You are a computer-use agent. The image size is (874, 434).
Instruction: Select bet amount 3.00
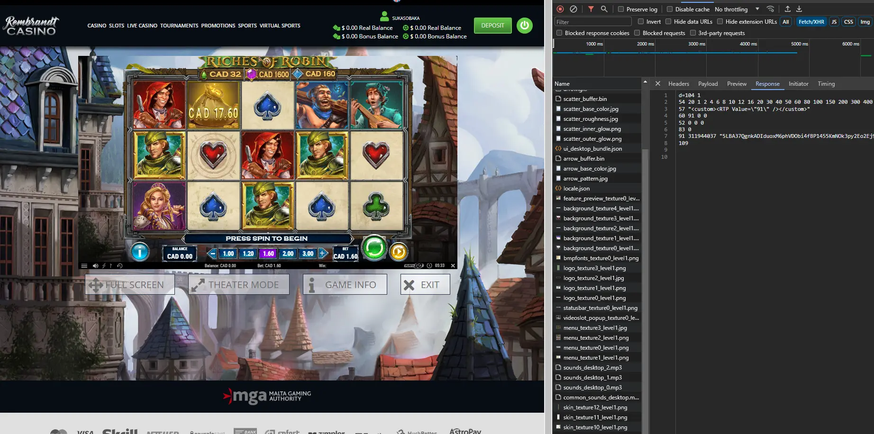click(308, 253)
